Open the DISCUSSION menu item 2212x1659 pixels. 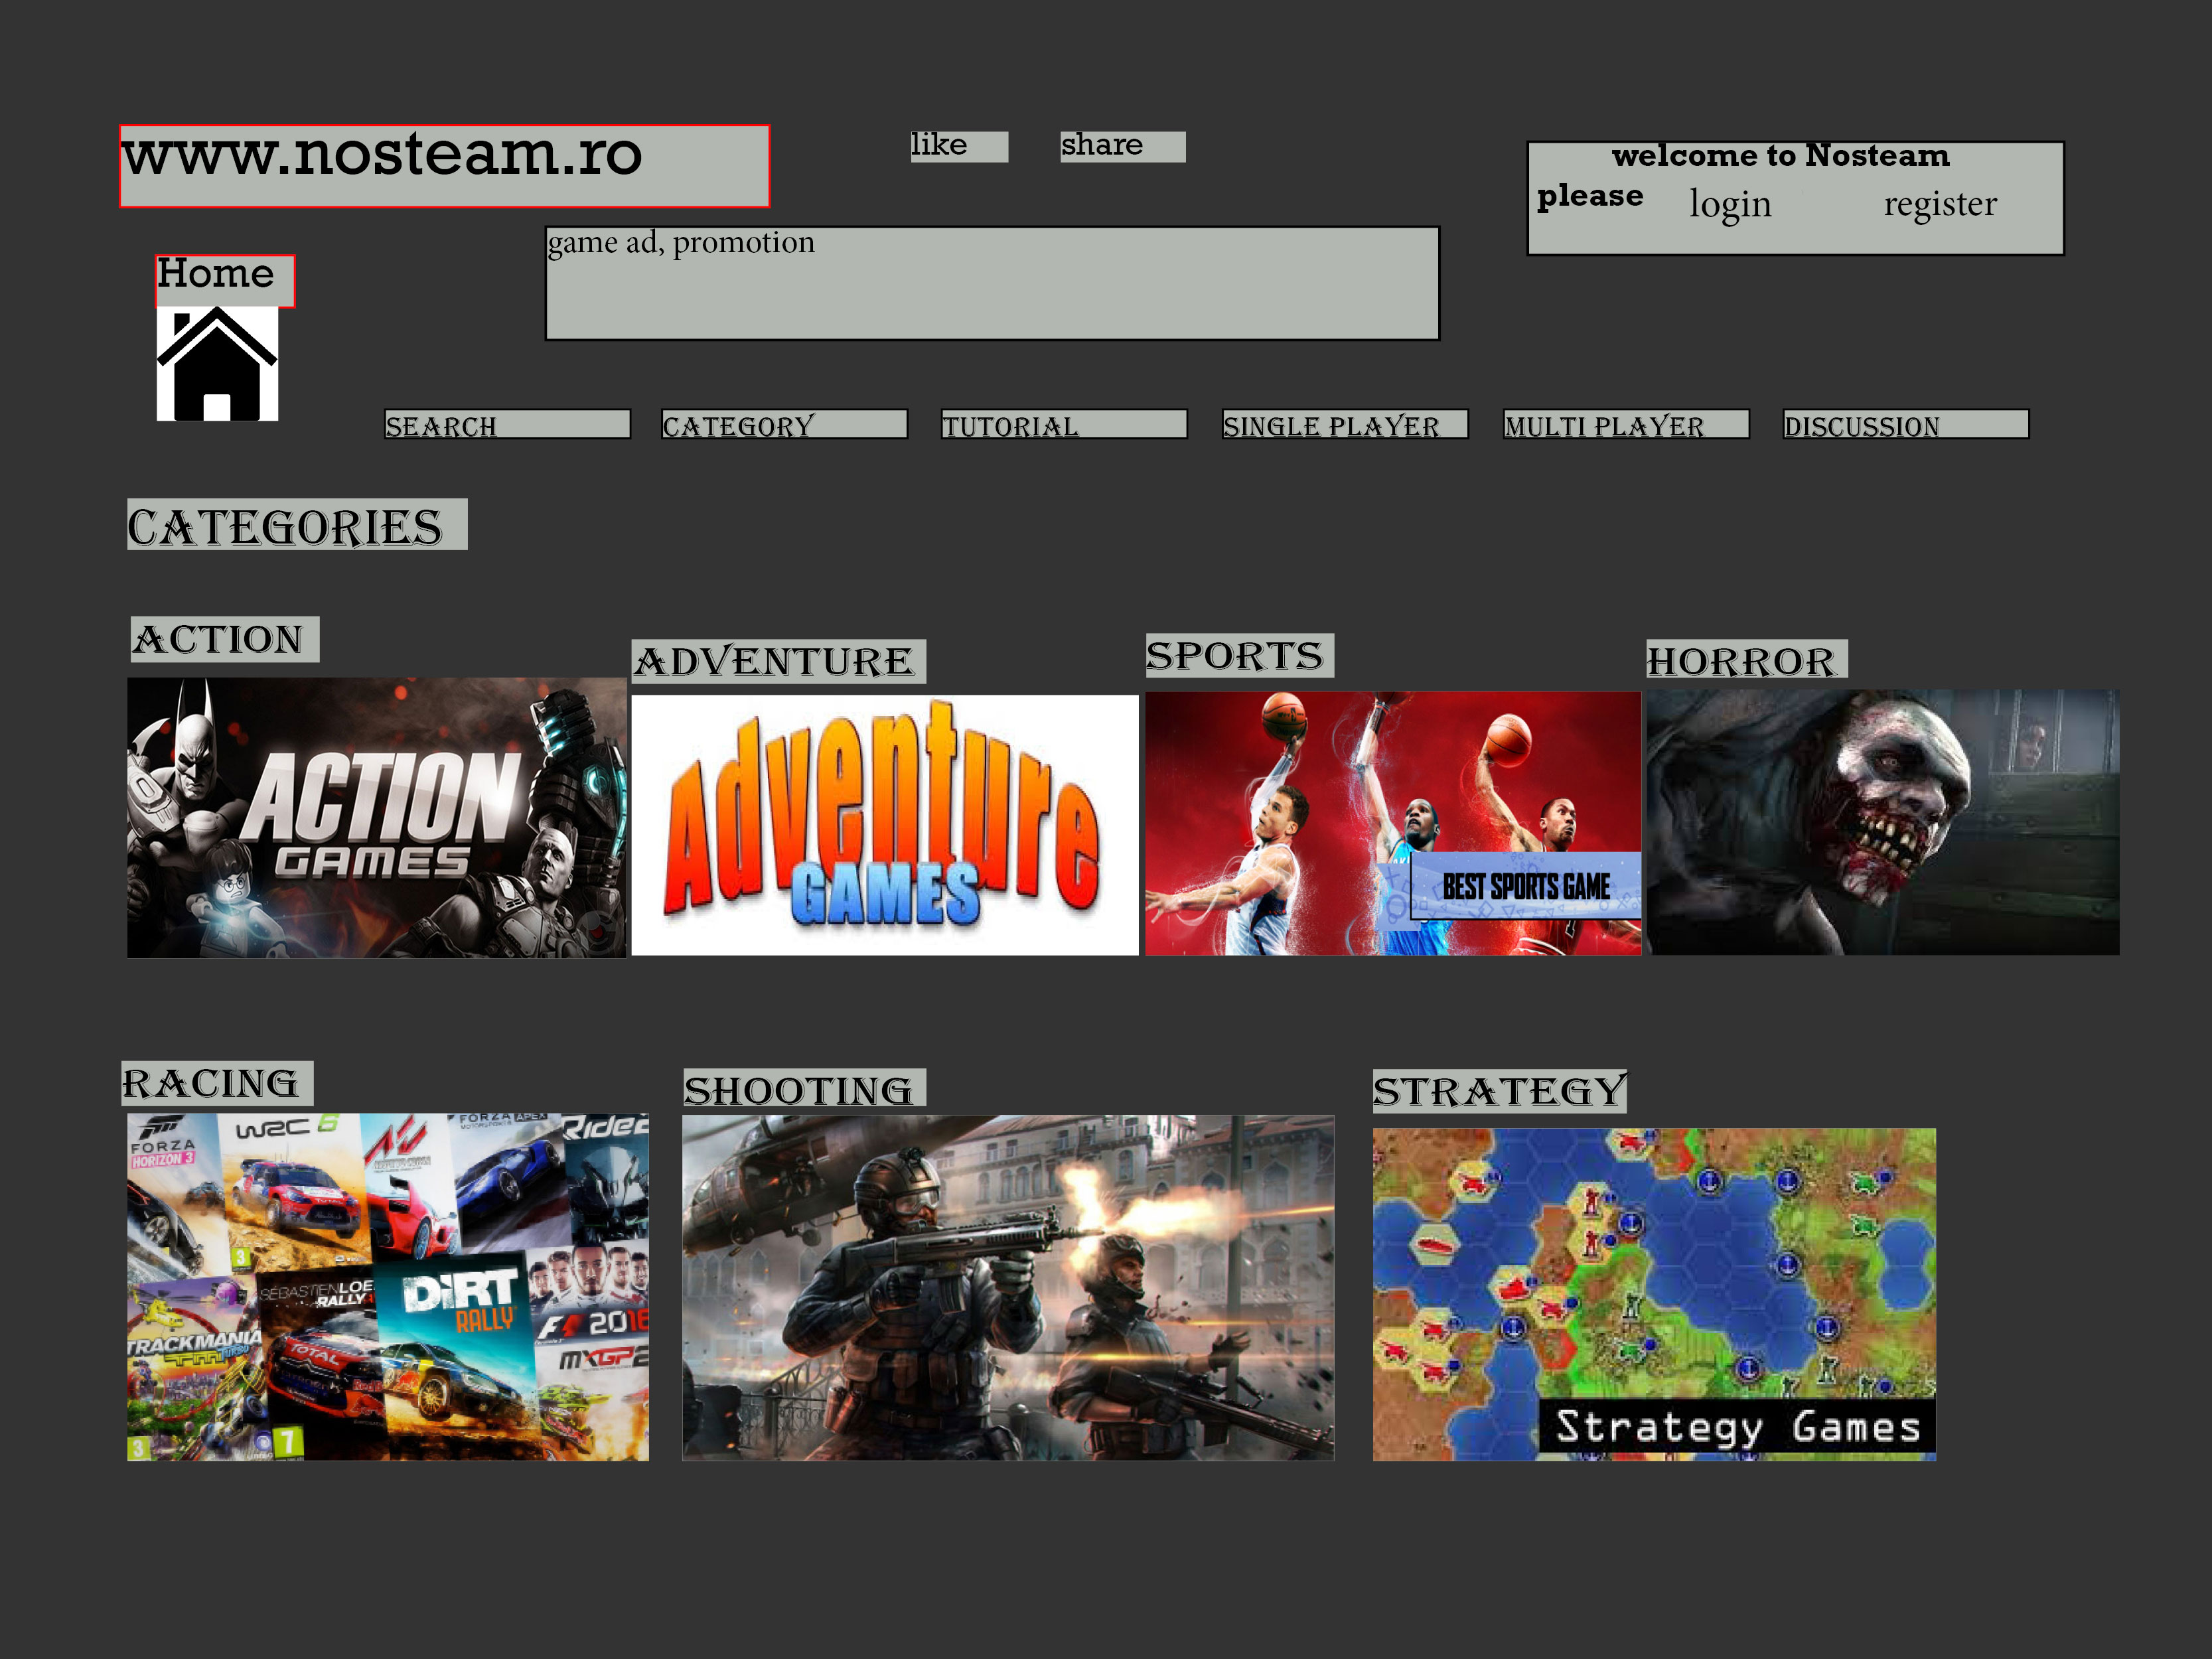pos(1906,424)
